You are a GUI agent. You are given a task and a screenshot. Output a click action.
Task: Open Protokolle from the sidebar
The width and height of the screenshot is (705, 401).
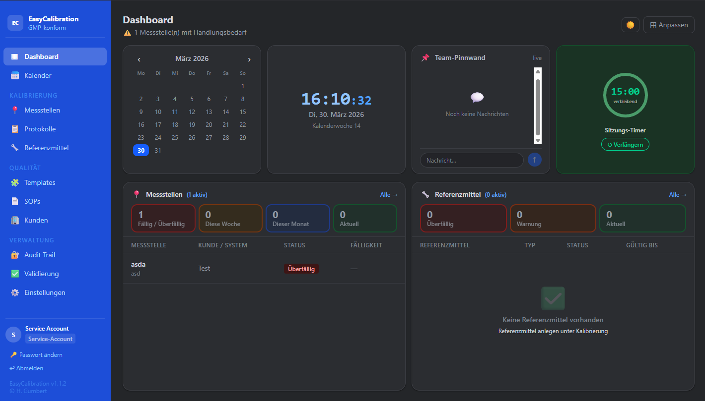[55, 129]
